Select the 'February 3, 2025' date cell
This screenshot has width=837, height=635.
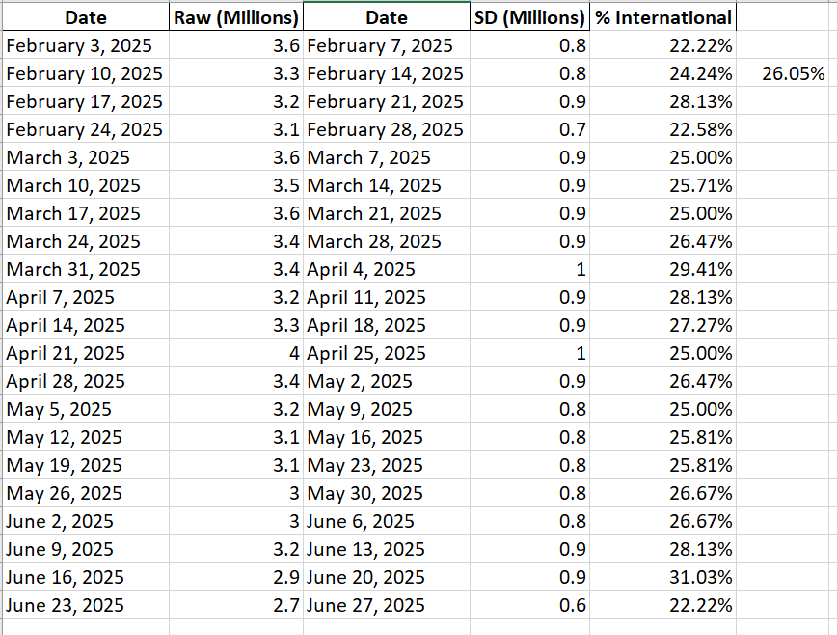point(86,45)
